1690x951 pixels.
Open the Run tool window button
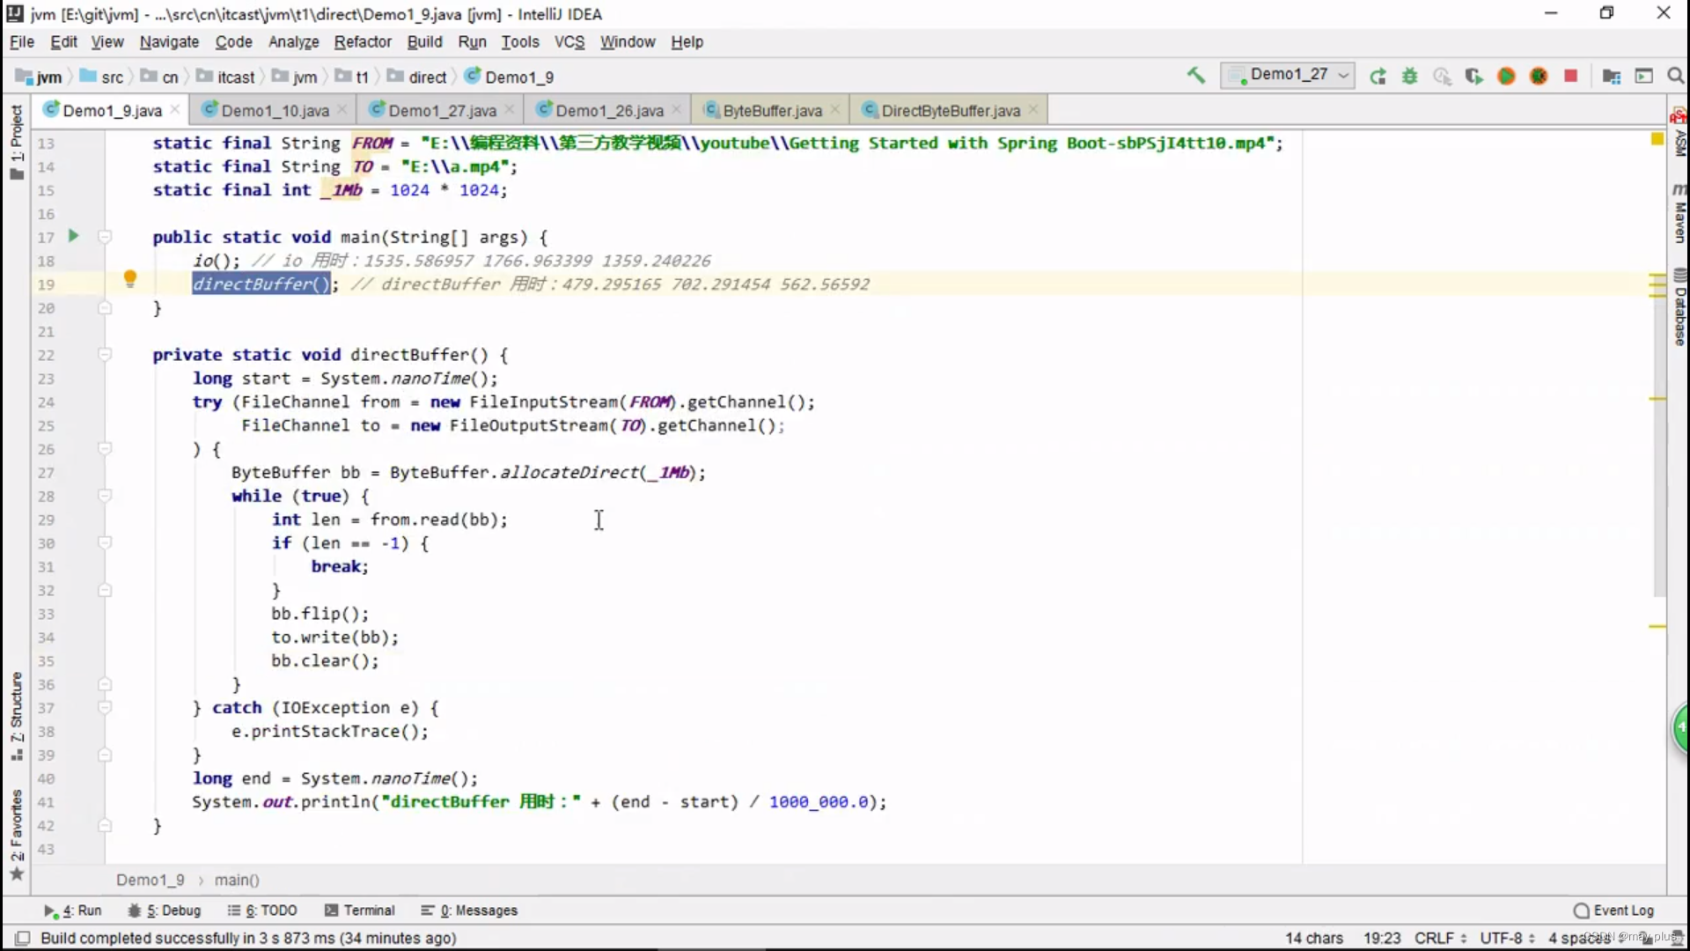coord(73,910)
